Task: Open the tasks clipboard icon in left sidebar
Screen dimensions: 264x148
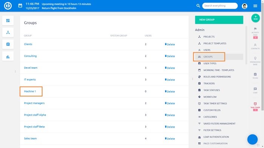Action: coord(8,44)
